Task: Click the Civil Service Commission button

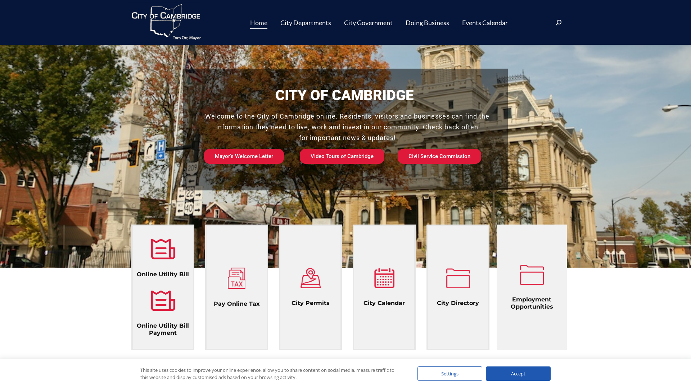Action: point(439,156)
